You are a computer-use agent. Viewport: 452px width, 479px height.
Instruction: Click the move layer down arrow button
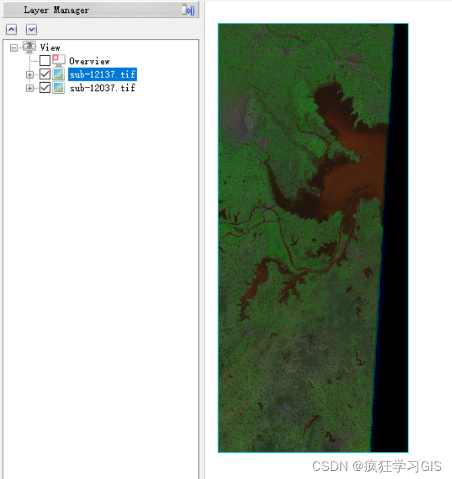point(32,30)
